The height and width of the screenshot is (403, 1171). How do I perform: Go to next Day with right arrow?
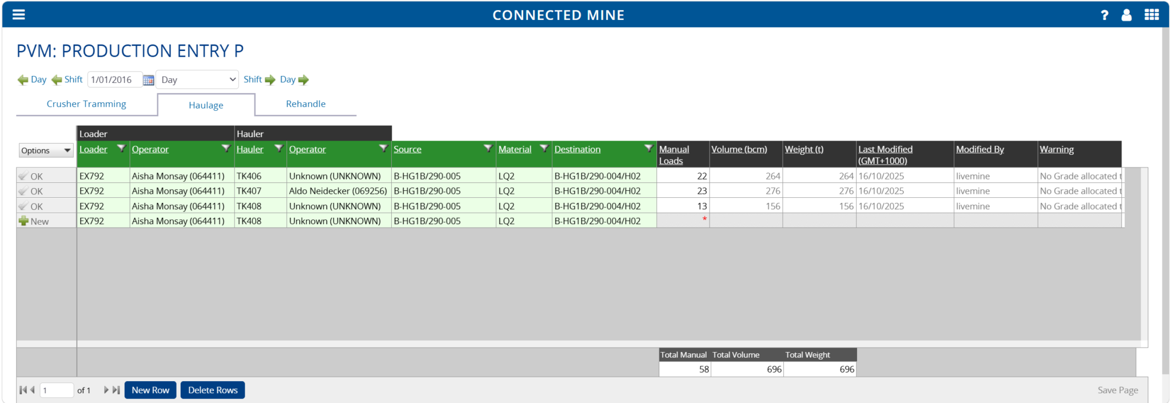pos(304,80)
